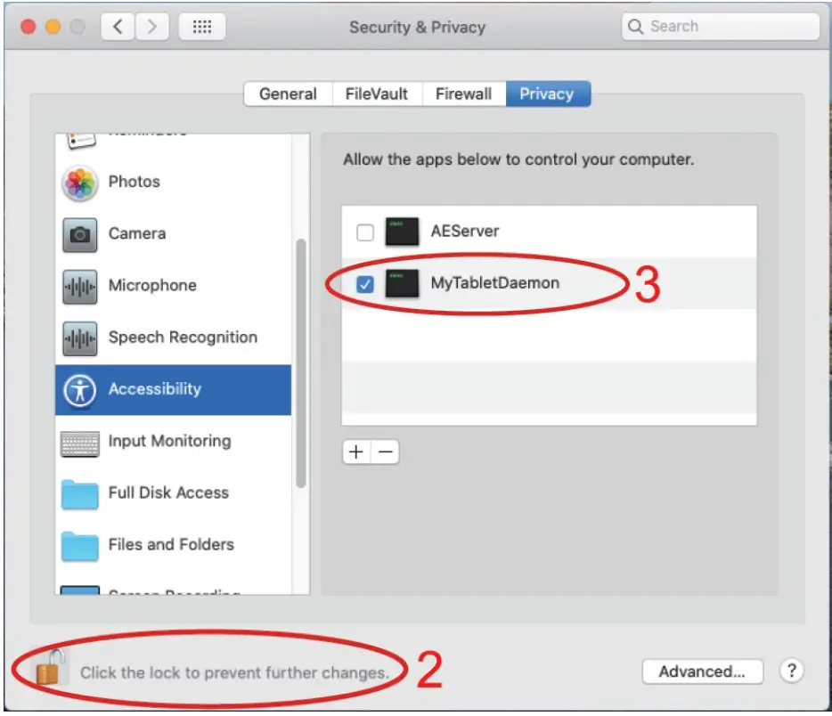Show all preferences with grid button
Viewport: 832px width, 716px height.
pos(201,27)
